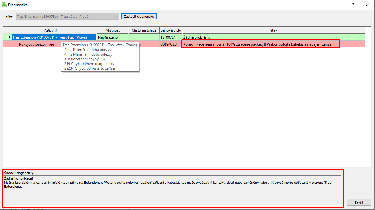Select the Tree Extension (131007E1) row
This screenshot has height=210, width=375.
click(50, 37)
